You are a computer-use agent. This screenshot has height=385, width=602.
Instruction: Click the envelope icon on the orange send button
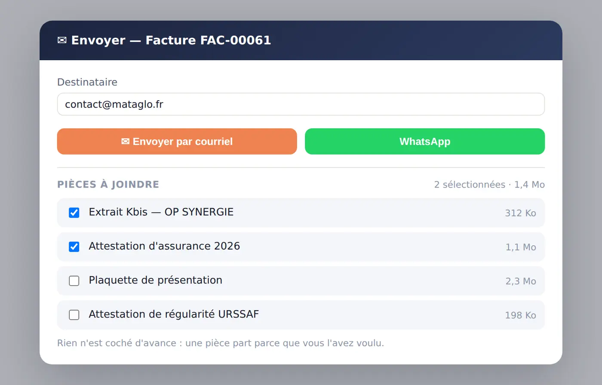[x=125, y=142]
